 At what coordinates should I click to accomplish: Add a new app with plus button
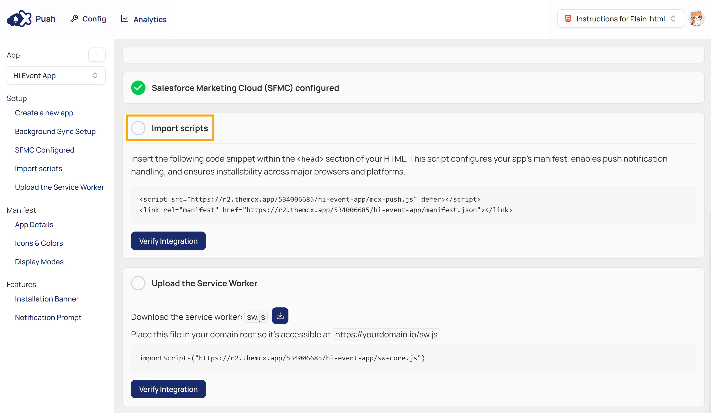click(97, 55)
